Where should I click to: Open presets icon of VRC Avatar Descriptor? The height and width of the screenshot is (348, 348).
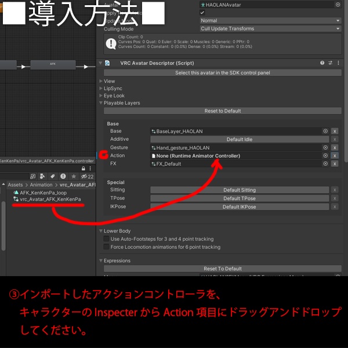pyautogui.click(x=330, y=63)
